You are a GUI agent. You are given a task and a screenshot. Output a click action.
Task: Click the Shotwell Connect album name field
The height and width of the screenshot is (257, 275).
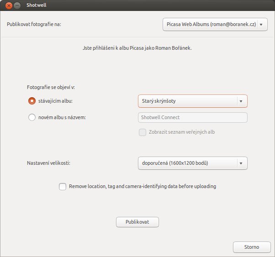pyautogui.click(x=193, y=117)
